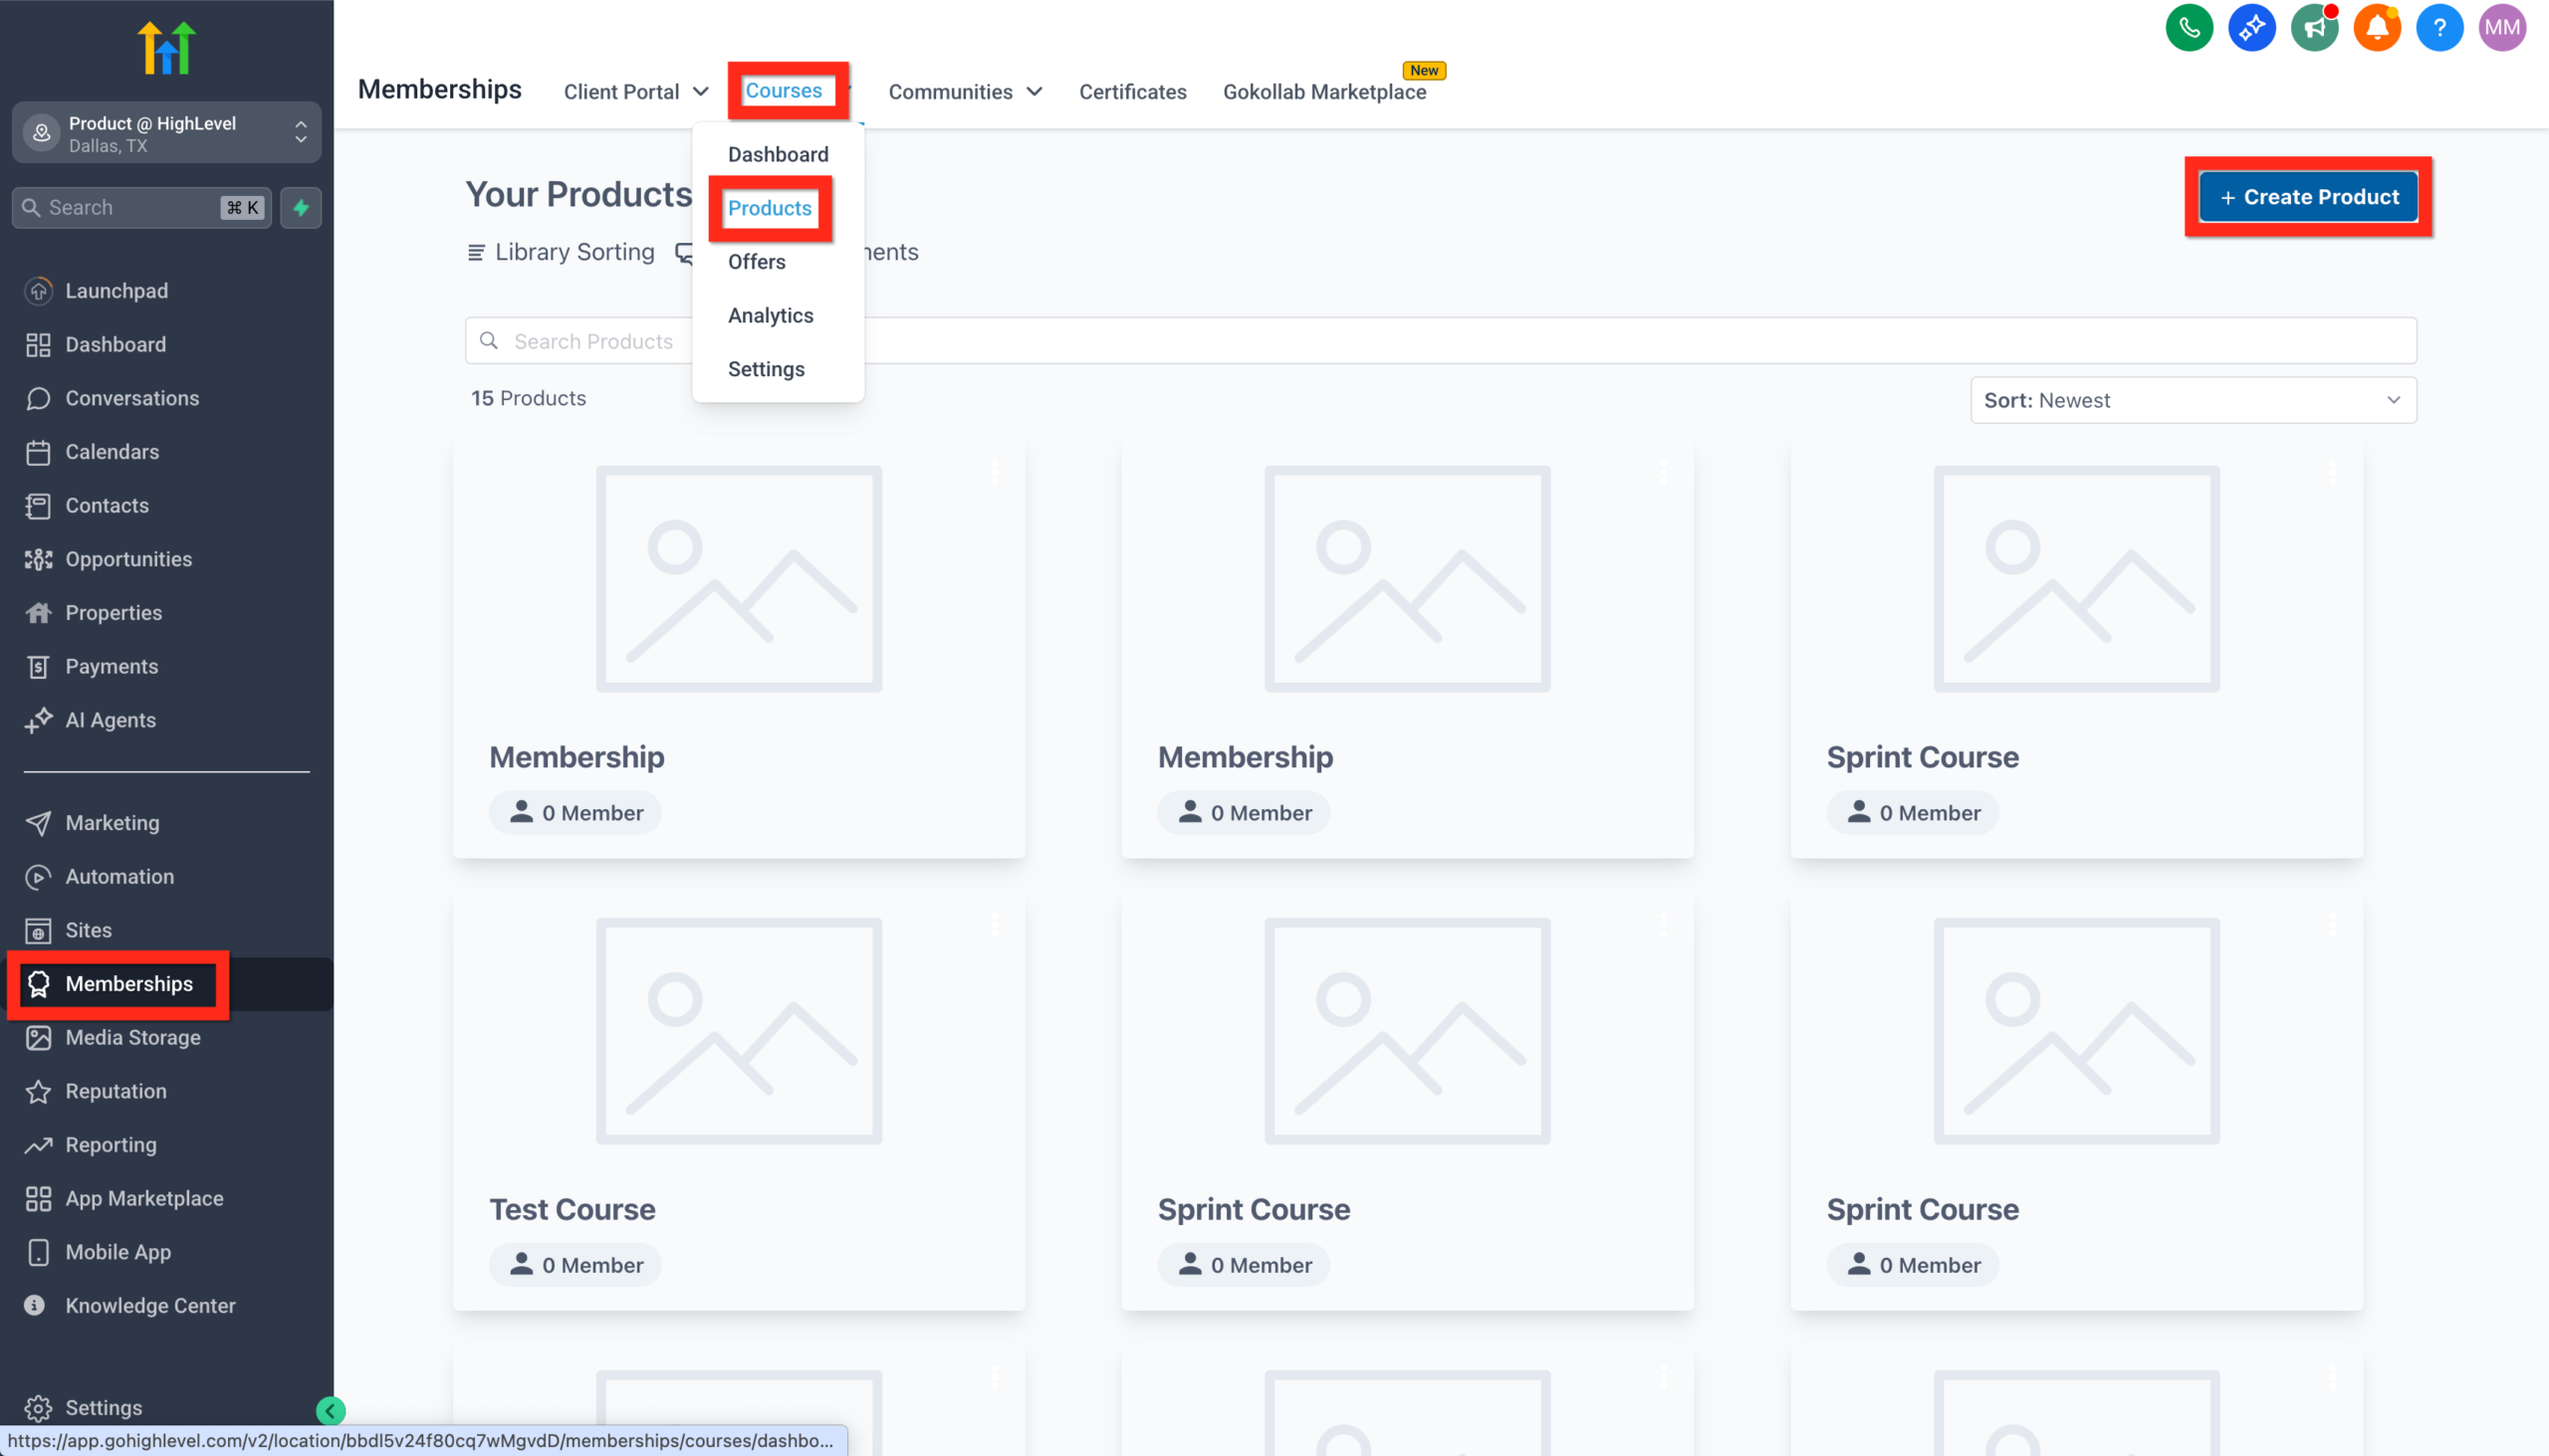Screen dimensions: 2549x1456
Task: Open Media Storage from the sidebar
Action: tap(131, 1037)
